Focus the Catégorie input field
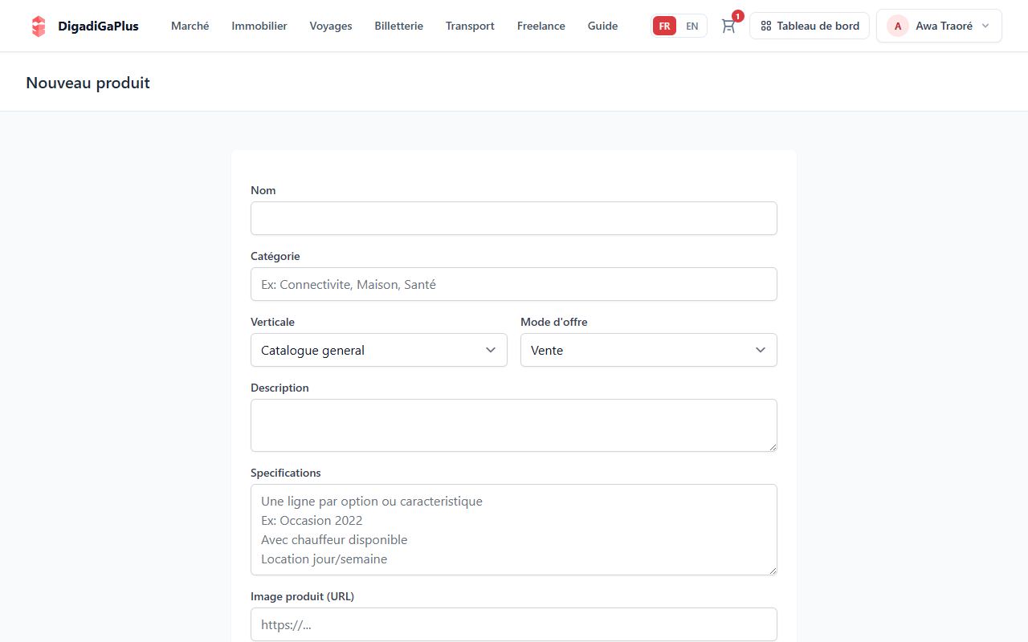The height and width of the screenshot is (642, 1028). click(x=514, y=284)
